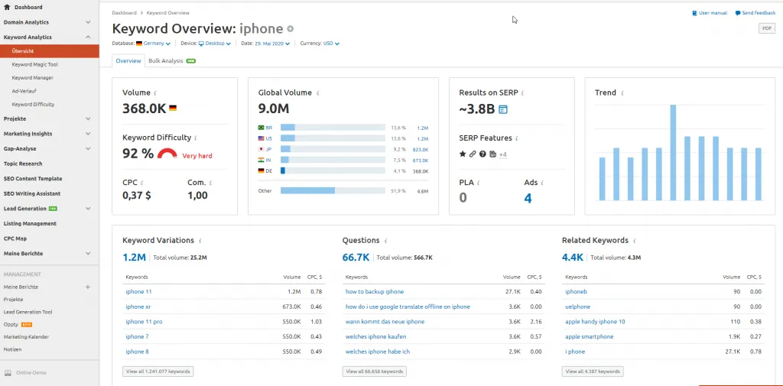Export report with the PDF button

(x=766, y=28)
